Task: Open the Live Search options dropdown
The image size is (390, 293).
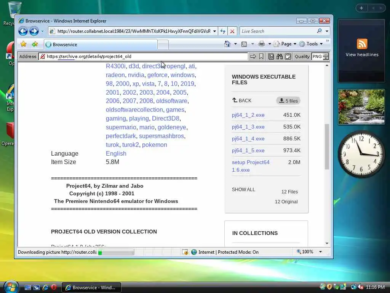Action: click(327, 31)
